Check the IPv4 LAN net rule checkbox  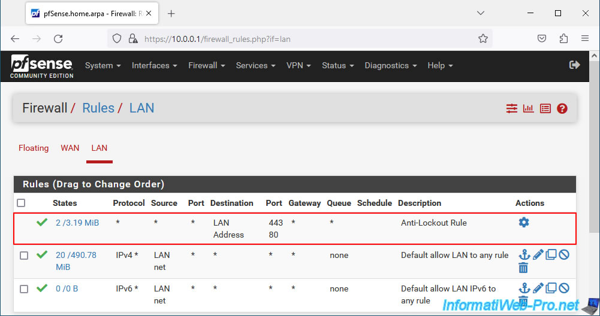click(24, 255)
